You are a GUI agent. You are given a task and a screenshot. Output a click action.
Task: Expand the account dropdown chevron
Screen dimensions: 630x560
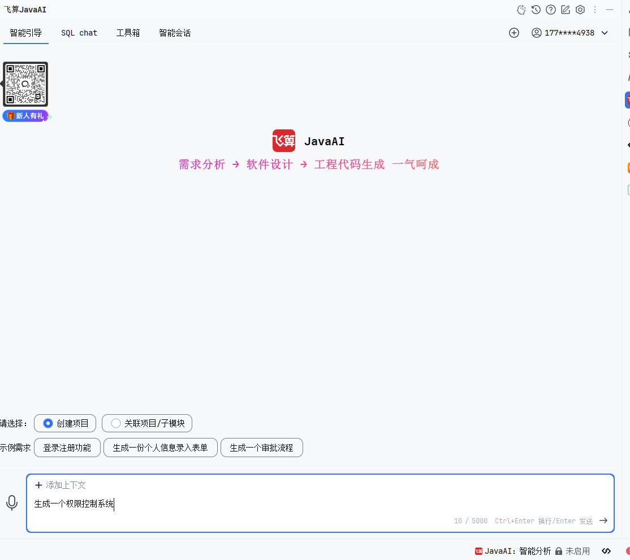tap(605, 33)
